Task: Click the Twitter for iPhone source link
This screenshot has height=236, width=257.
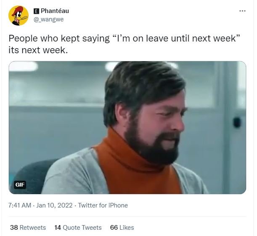Action: 103,205
